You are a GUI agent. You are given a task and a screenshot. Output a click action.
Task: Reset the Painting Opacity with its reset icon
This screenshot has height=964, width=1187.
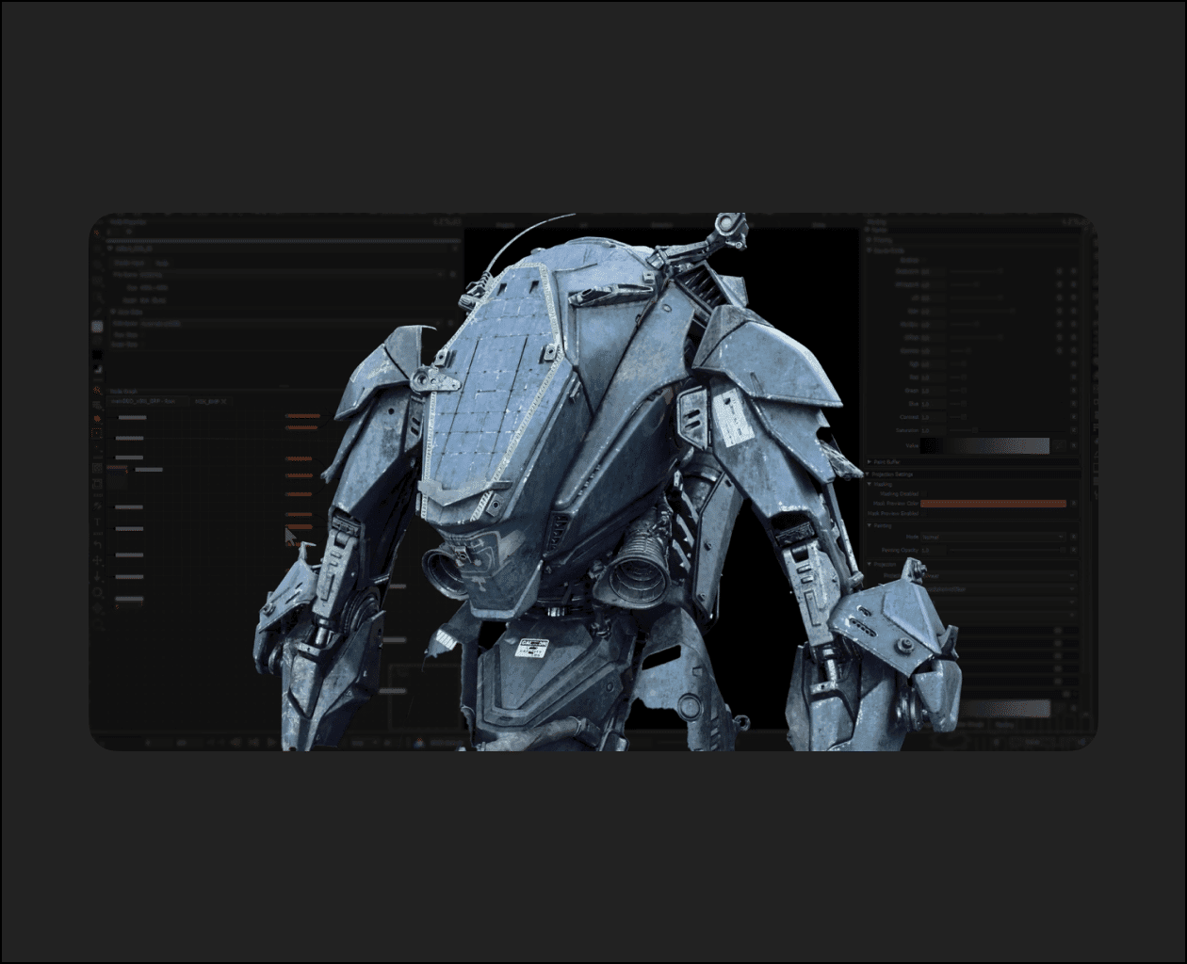(1073, 550)
